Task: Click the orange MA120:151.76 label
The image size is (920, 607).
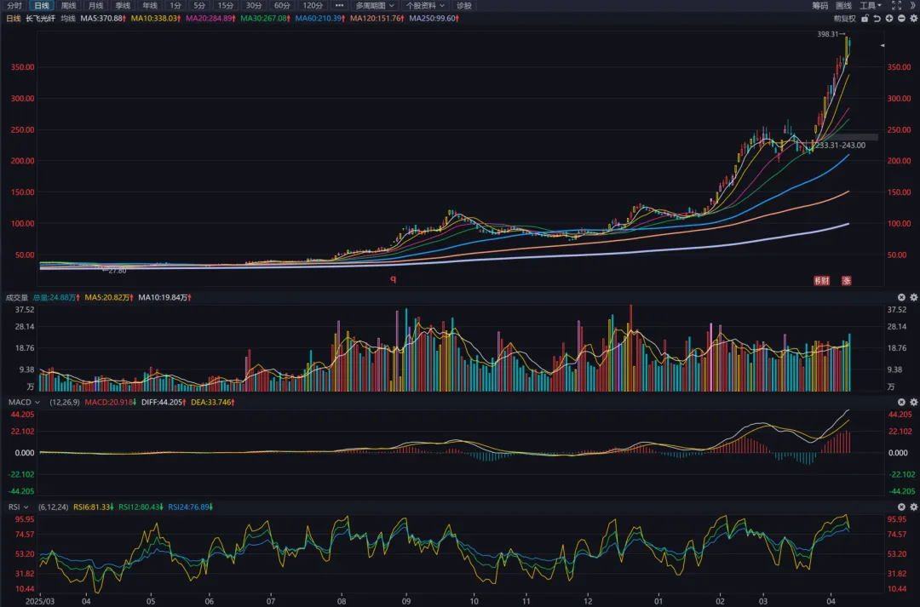Action: [377, 19]
